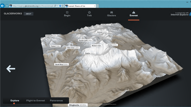Viewport: 191px width, 107px height.
Task: Click the browser forward arrow button
Action: pyautogui.click(x=7, y=6)
